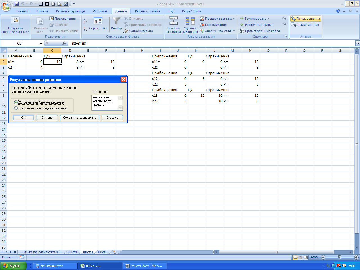Sort descending Я to A

pyautogui.click(x=86, y=29)
